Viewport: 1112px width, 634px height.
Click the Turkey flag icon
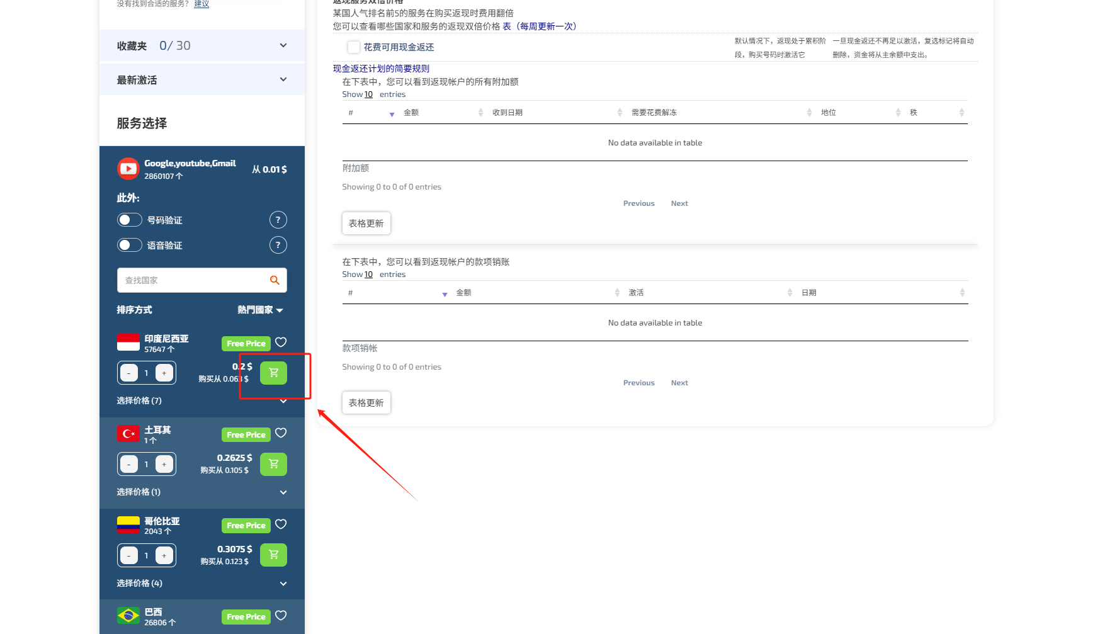pos(128,433)
